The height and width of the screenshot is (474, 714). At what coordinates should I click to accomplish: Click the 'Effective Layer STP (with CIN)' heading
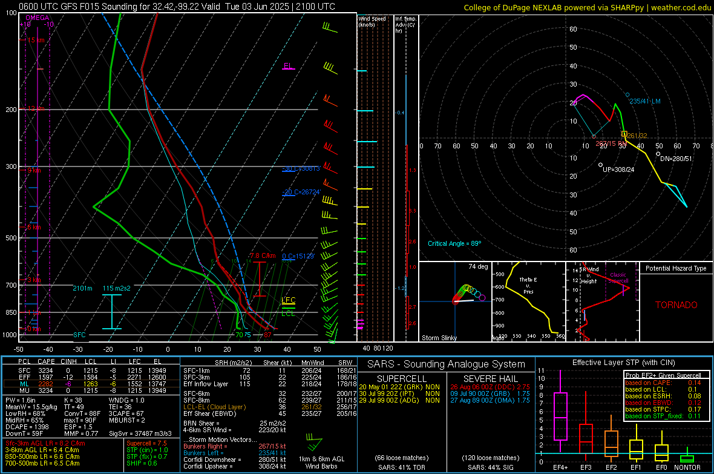(623, 363)
